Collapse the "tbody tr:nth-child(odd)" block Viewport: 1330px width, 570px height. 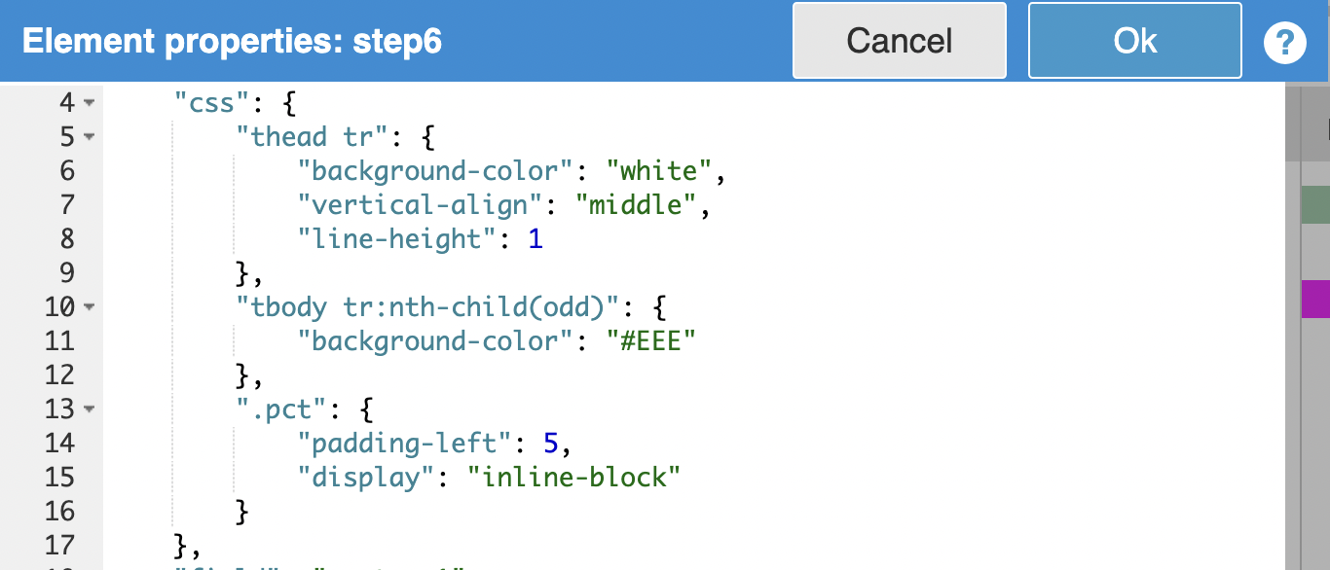click(90, 307)
